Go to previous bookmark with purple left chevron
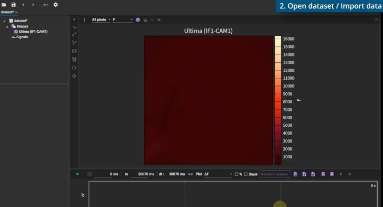The width and height of the screenshot is (383, 207). [x=341, y=174]
